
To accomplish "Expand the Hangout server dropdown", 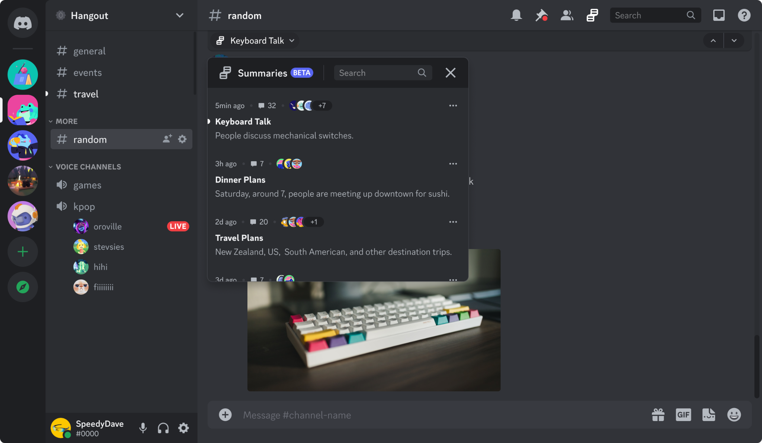I will point(180,15).
